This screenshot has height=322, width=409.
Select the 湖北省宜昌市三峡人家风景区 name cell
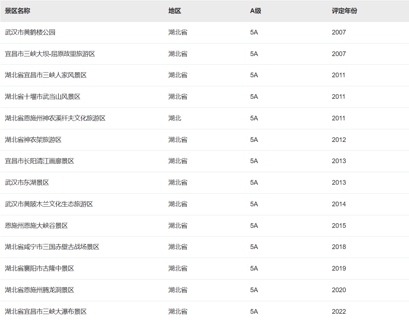tap(46, 75)
